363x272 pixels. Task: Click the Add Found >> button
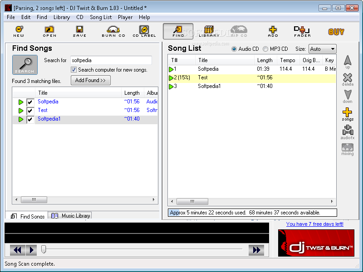pos(90,80)
